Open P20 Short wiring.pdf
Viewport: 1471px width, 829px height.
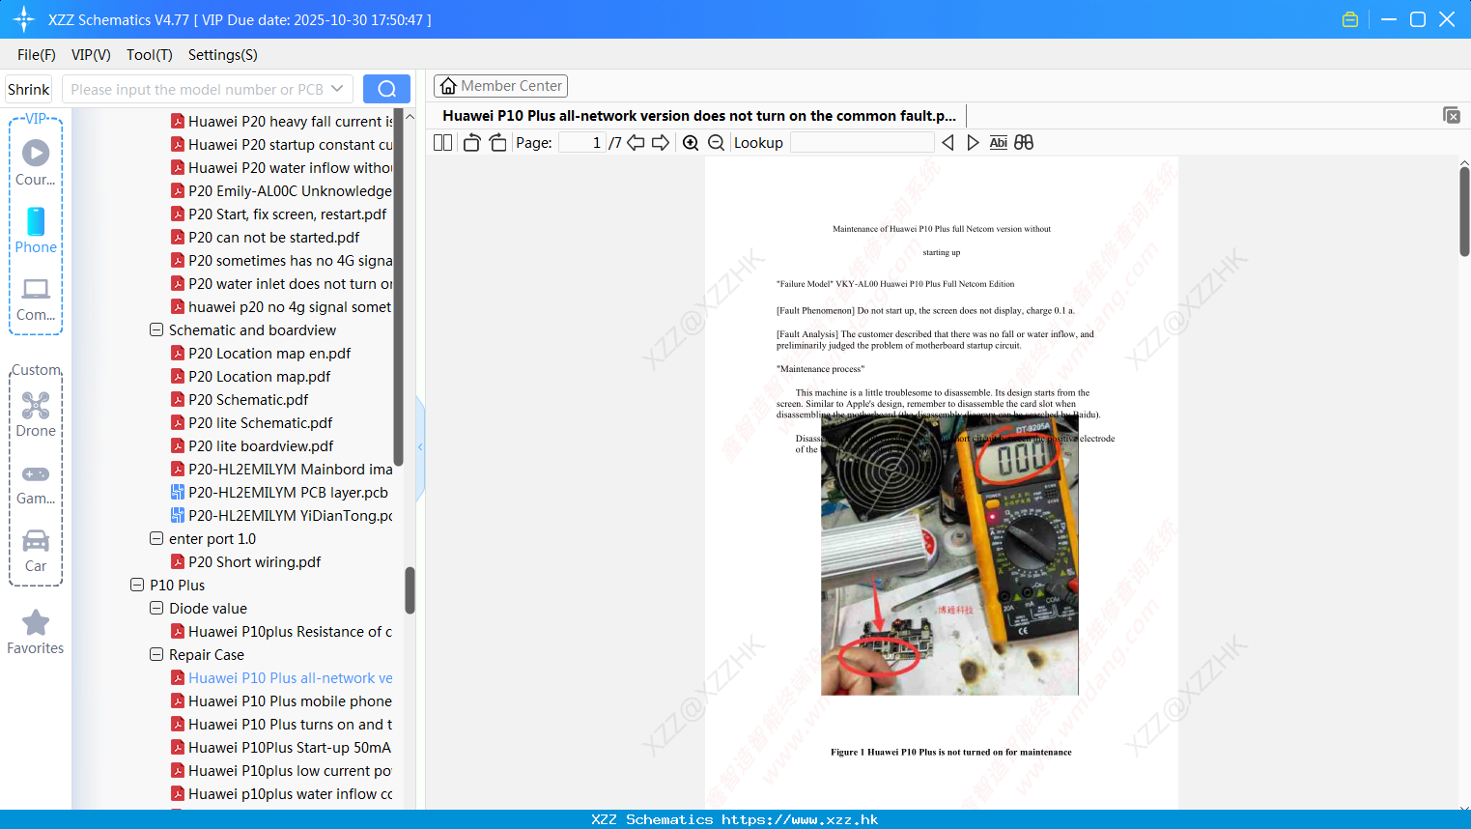254,562
